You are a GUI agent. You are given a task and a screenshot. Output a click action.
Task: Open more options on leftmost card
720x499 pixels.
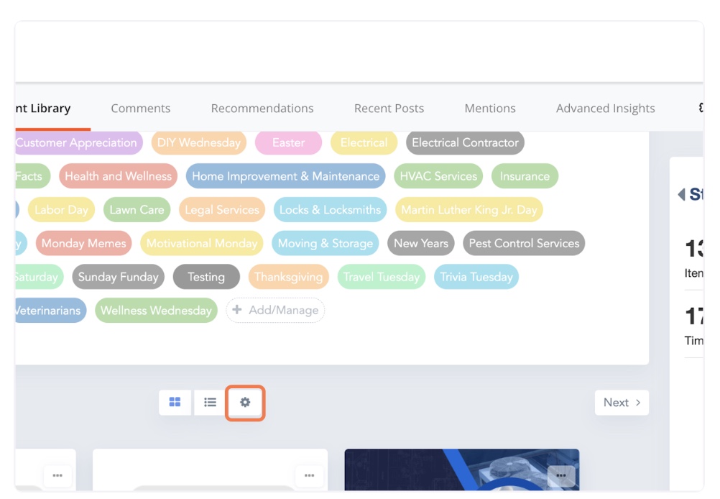[57, 475]
